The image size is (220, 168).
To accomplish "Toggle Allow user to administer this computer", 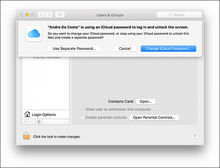I will (82, 109).
